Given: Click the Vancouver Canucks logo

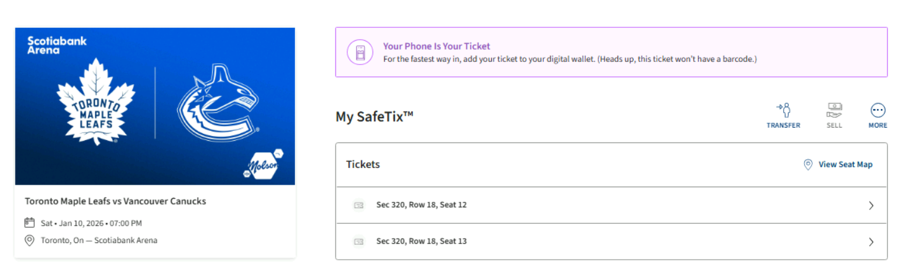Looking at the screenshot, I should click(x=217, y=103).
